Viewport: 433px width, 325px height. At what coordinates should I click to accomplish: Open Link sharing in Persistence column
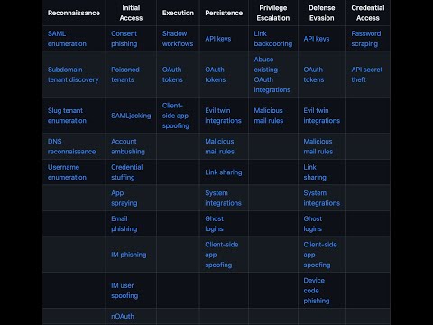(224, 172)
